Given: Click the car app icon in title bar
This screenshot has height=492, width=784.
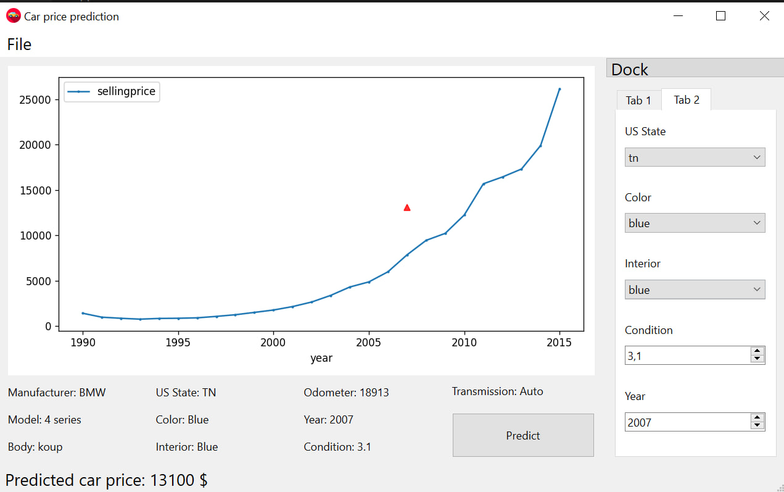Looking at the screenshot, I should pos(13,16).
